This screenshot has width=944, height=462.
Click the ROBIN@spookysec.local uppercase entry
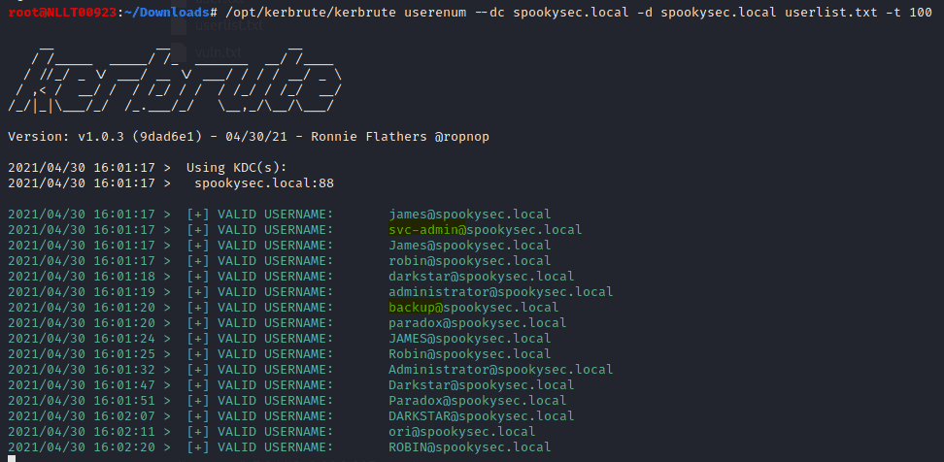tap(470, 447)
